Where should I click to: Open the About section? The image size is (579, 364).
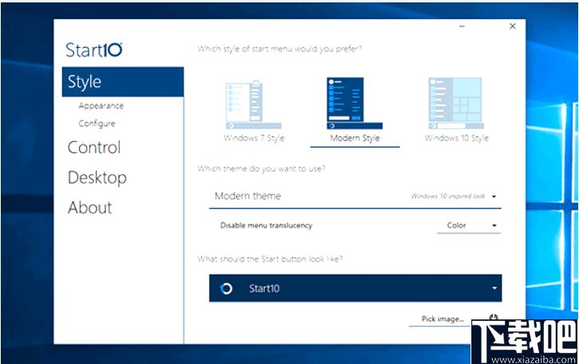90,208
